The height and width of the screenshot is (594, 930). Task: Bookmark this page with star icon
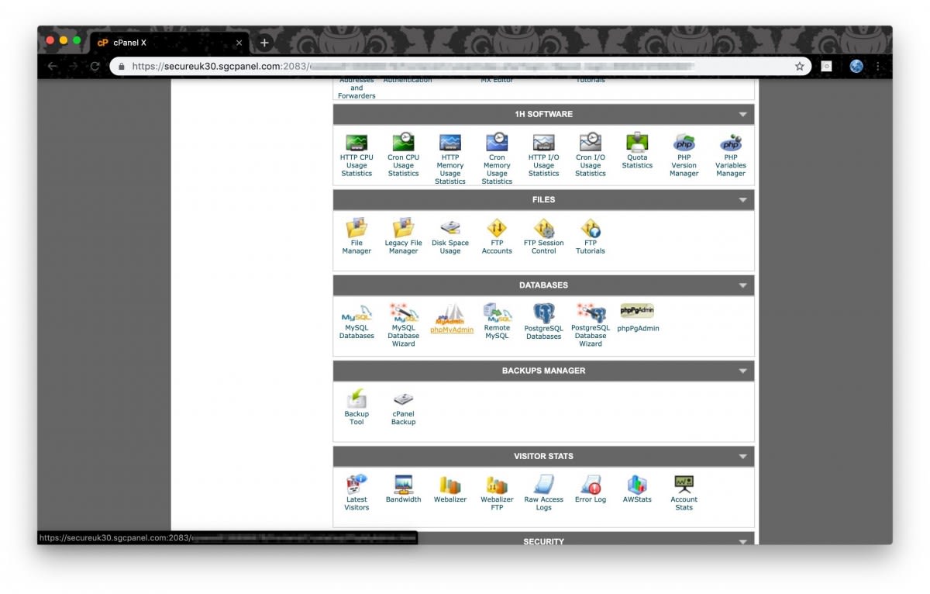coord(800,67)
